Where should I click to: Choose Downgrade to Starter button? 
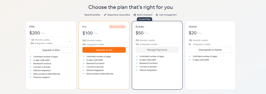point(210,50)
